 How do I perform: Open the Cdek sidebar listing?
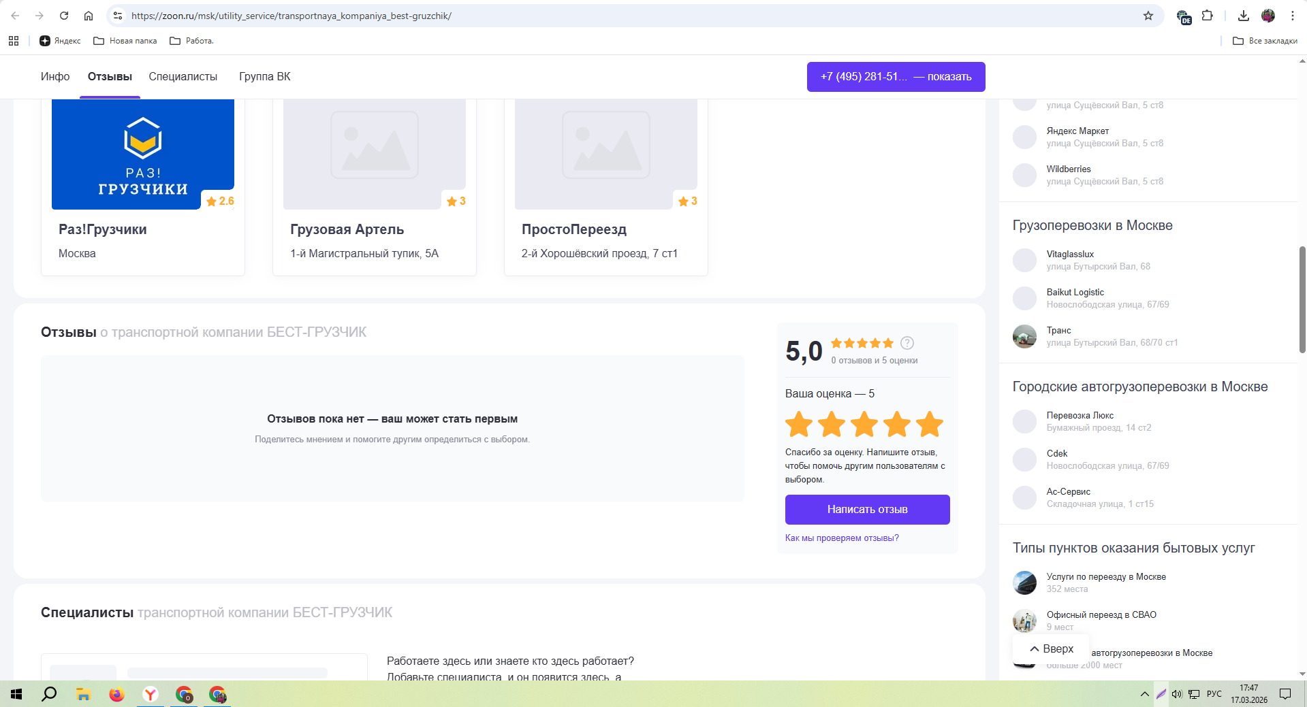pyautogui.click(x=1057, y=453)
